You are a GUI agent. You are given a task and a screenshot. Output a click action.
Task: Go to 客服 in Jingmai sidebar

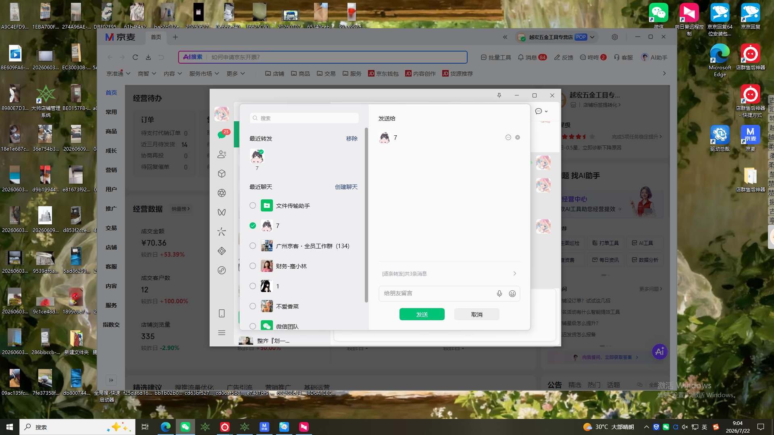pos(111,267)
